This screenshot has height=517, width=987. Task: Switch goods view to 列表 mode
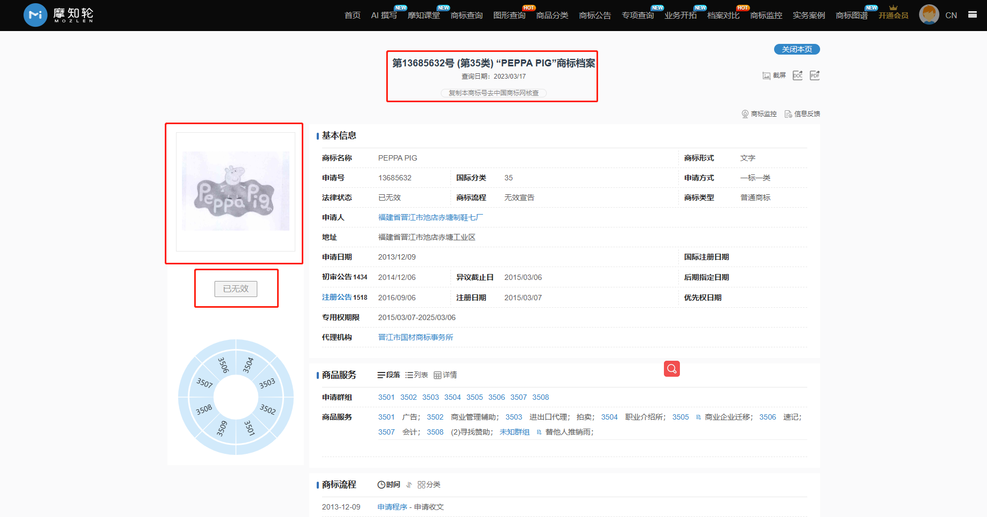[x=417, y=375]
